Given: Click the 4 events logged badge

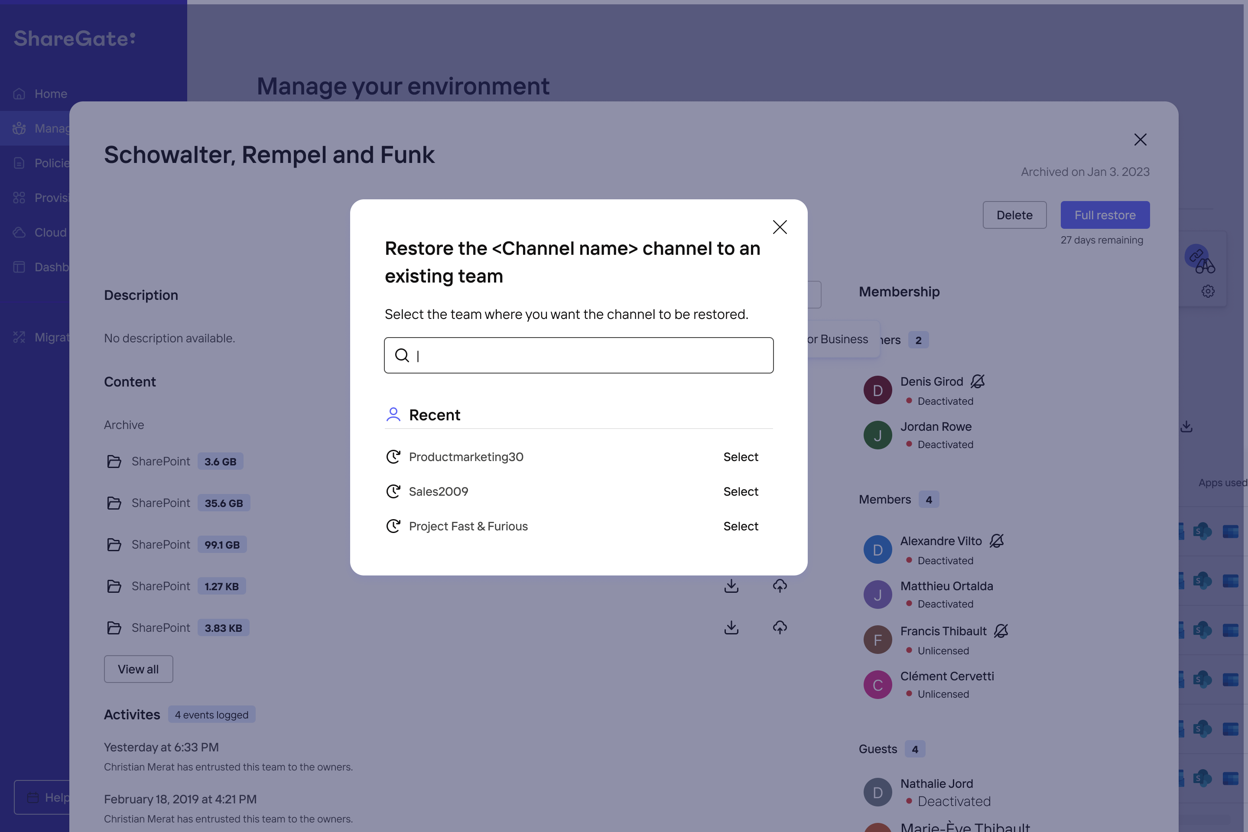Looking at the screenshot, I should tap(212, 714).
